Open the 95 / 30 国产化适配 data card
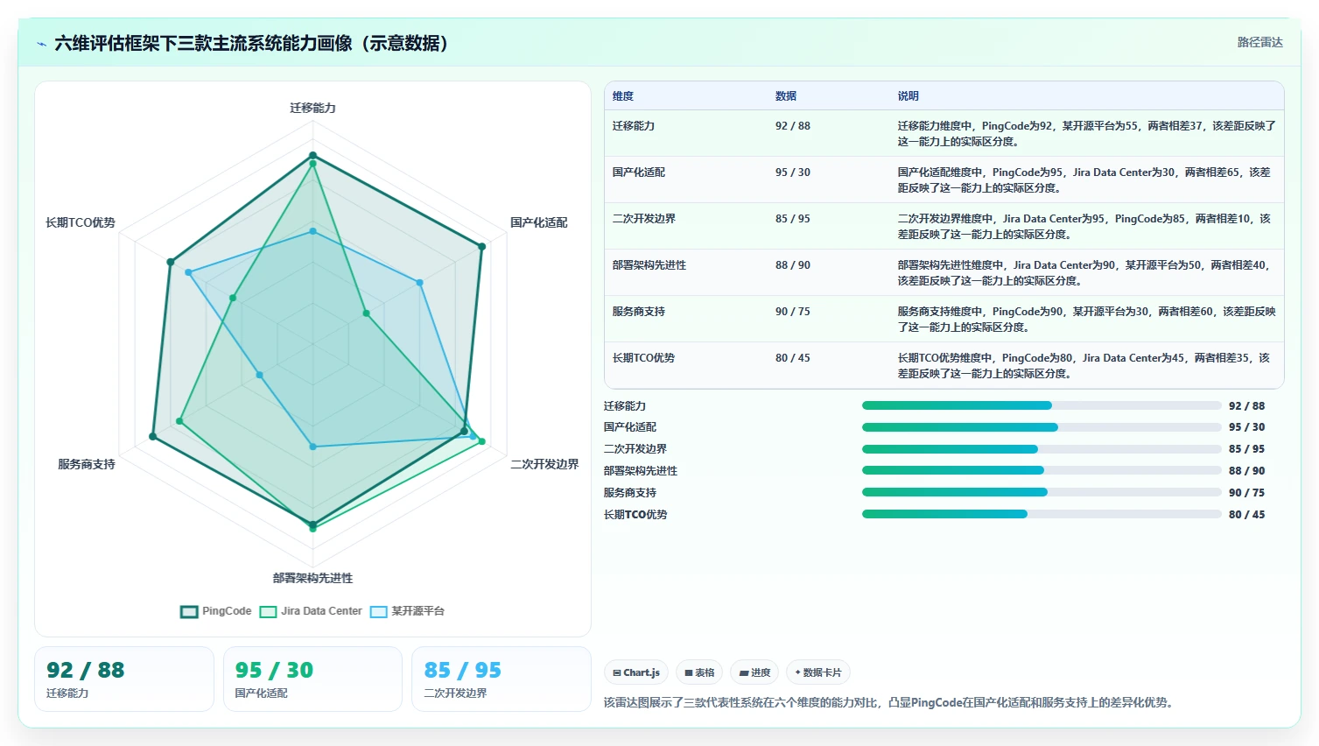 tap(312, 679)
